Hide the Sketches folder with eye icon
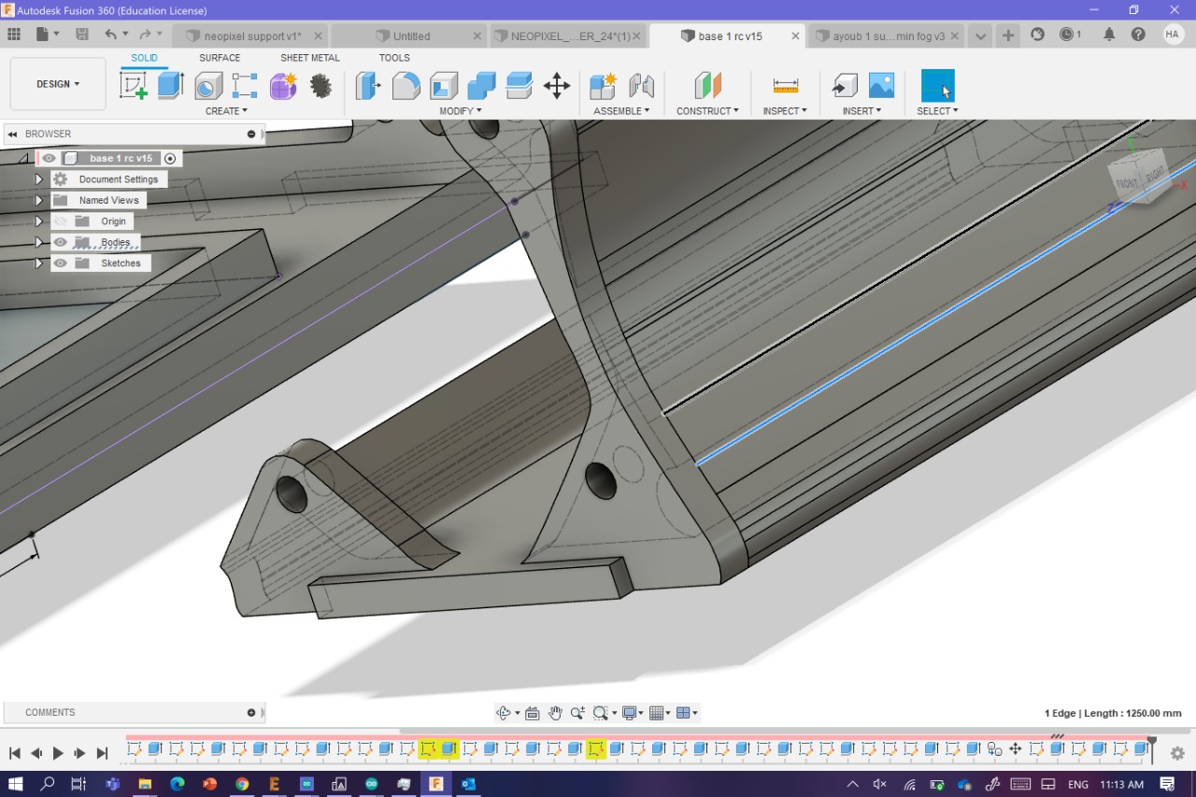The height and width of the screenshot is (797, 1196). (x=61, y=263)
